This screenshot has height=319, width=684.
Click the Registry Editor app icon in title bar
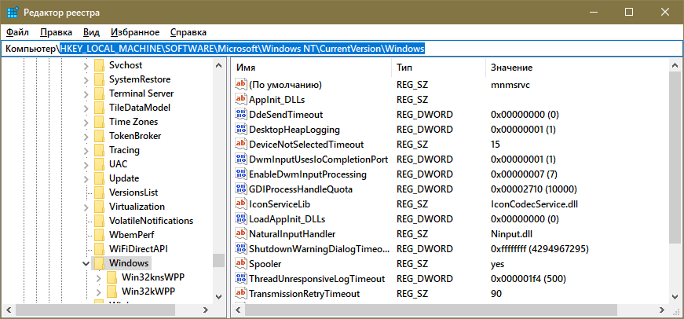pyautogui.click(x=12, y=13)
